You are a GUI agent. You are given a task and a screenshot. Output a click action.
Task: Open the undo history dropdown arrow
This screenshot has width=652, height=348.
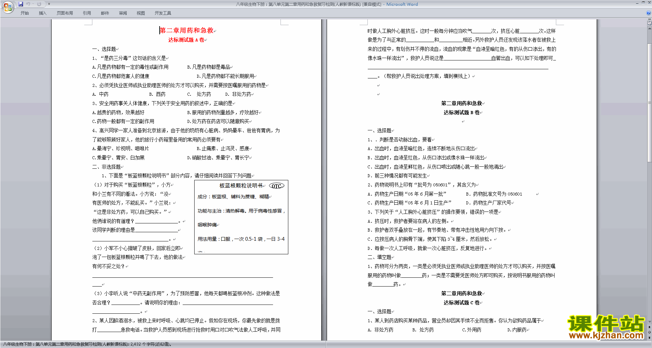33,4
